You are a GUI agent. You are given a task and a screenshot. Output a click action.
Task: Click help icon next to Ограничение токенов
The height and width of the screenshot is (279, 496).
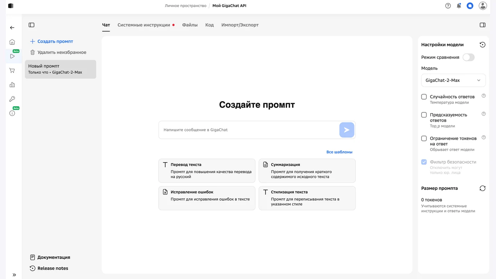click(x=484, y=138)
